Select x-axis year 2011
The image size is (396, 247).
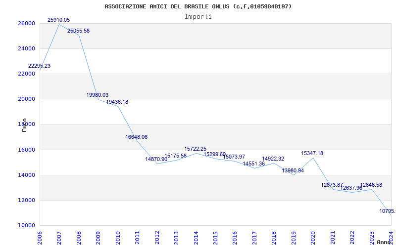[138, 238]
